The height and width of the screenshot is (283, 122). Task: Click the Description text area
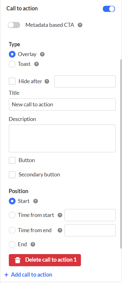click(x=62, y=138)
